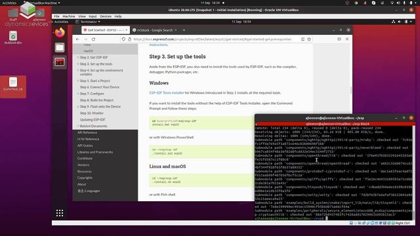Go back in Firefox
Viewport: 420px width, 236px height.
(x=77, y=39)
